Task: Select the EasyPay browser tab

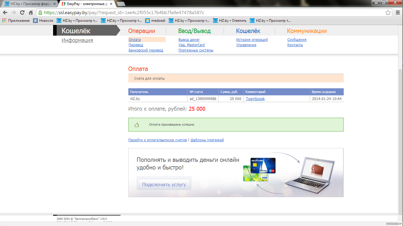Action: click(x=87, y=4)
